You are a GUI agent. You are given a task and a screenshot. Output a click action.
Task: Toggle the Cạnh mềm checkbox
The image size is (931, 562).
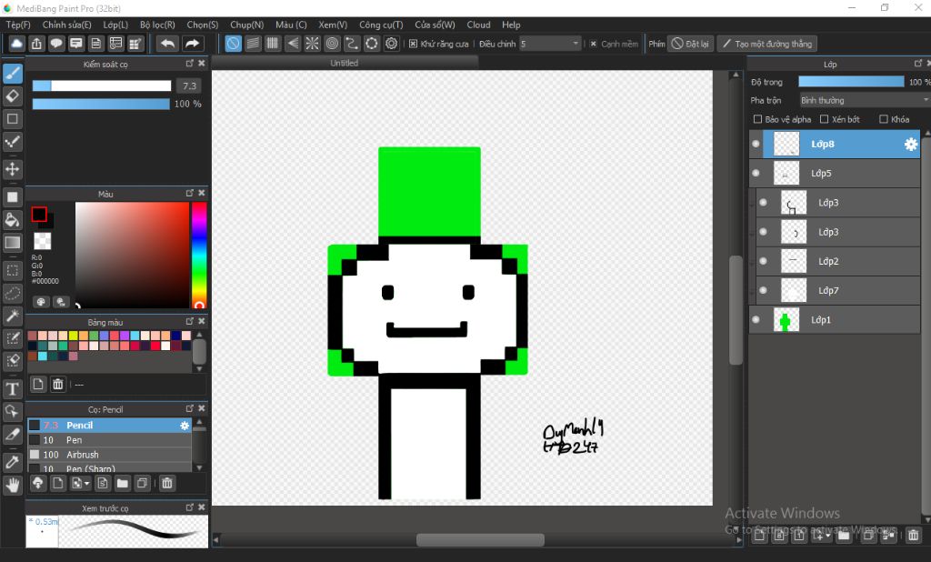(x=593, y=44)
